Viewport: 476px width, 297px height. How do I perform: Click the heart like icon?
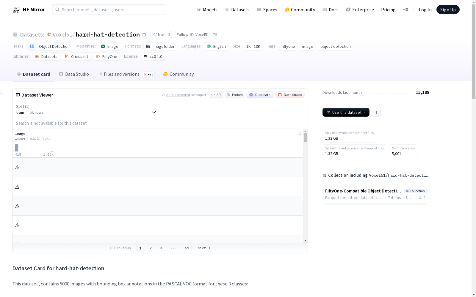[x=154, y=34]
